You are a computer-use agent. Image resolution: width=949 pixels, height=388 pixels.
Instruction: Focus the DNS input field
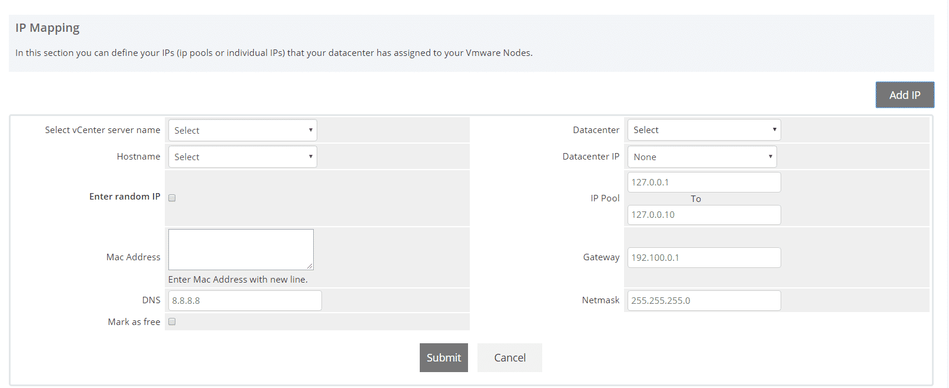click(245, 300)
